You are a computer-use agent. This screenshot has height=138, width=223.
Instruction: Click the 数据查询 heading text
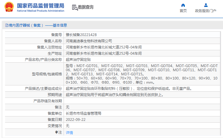click(85, 7)
